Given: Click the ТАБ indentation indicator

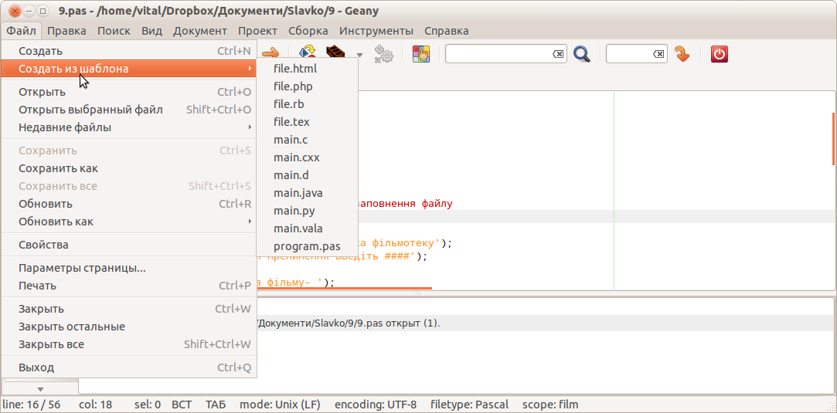Looking at the screenshot, I should tap(216, 405).
